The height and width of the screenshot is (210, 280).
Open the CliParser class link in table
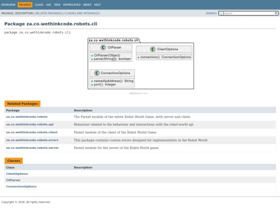[13, 180]
